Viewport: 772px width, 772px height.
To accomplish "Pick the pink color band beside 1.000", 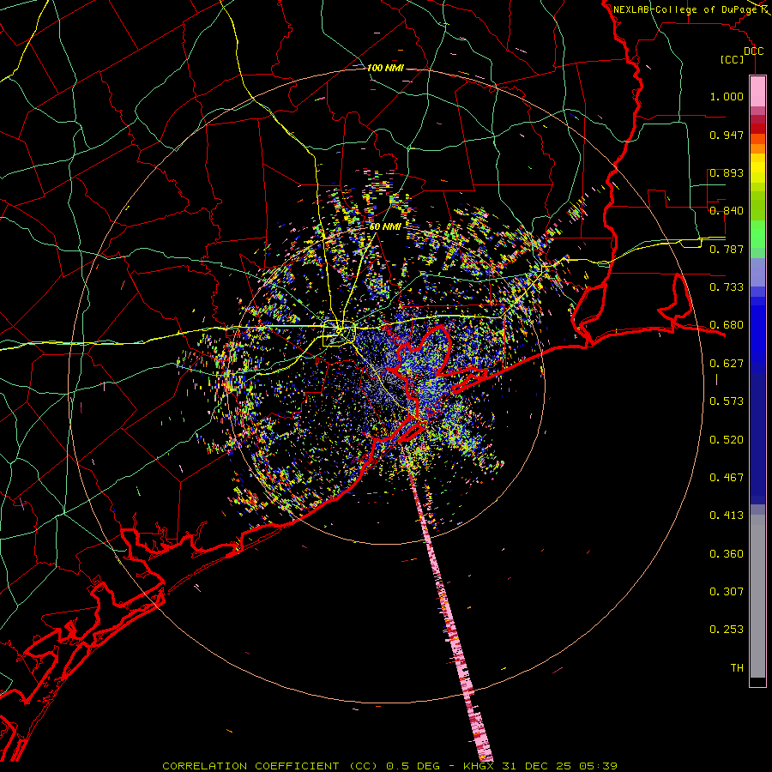I will (757, 92).
